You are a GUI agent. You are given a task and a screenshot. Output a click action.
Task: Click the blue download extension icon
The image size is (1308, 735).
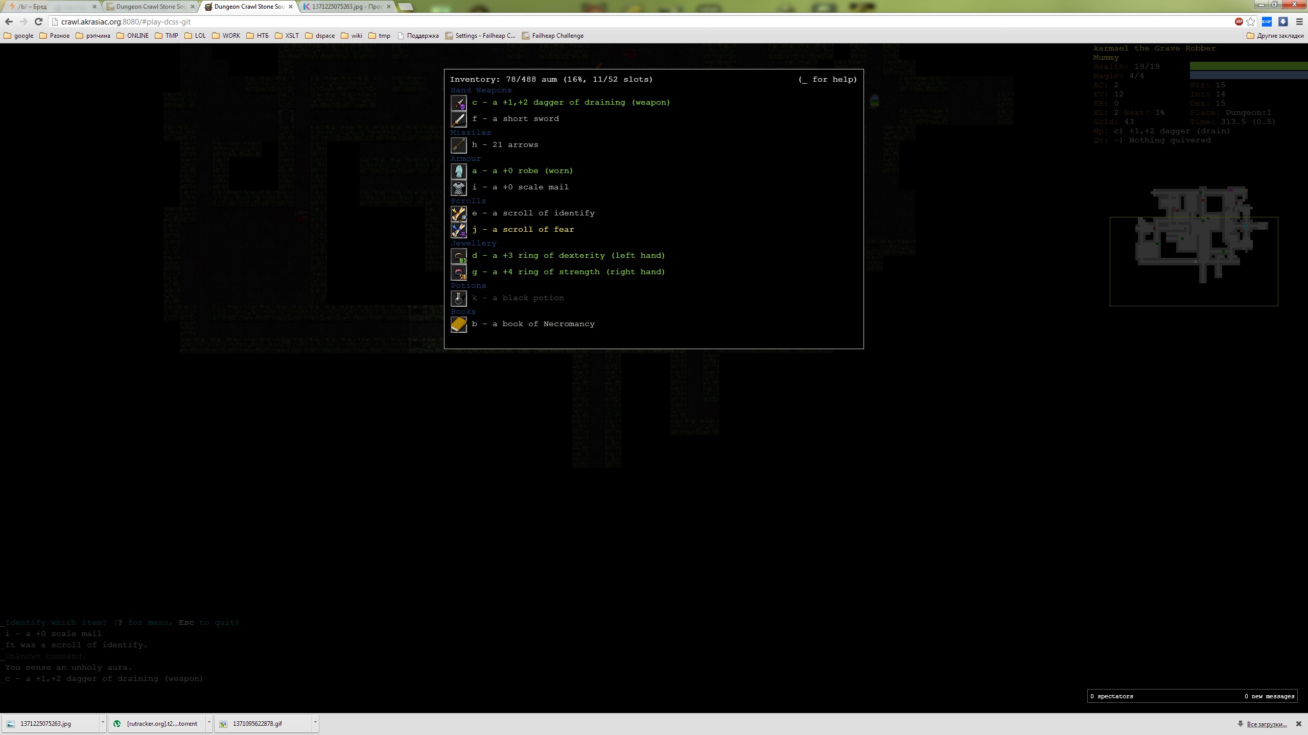pos(1283,22)
